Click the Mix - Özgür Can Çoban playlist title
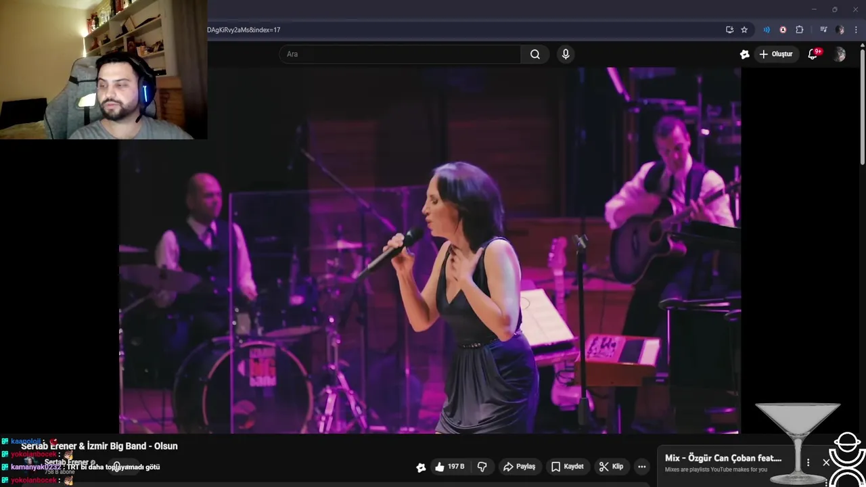 tap(723, 458)
